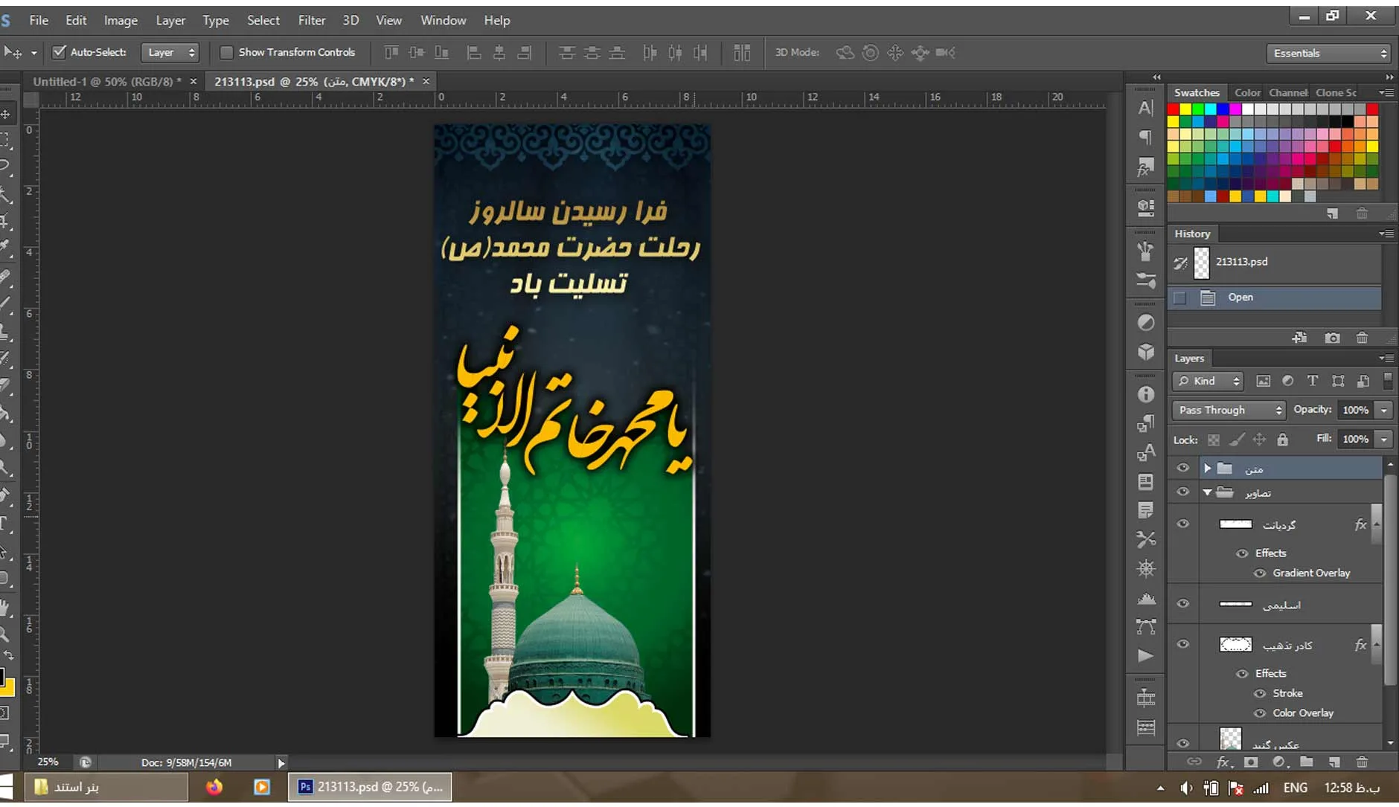Hide the تصاویر group layer
1399x807 pixels.
pos(1182,492)
